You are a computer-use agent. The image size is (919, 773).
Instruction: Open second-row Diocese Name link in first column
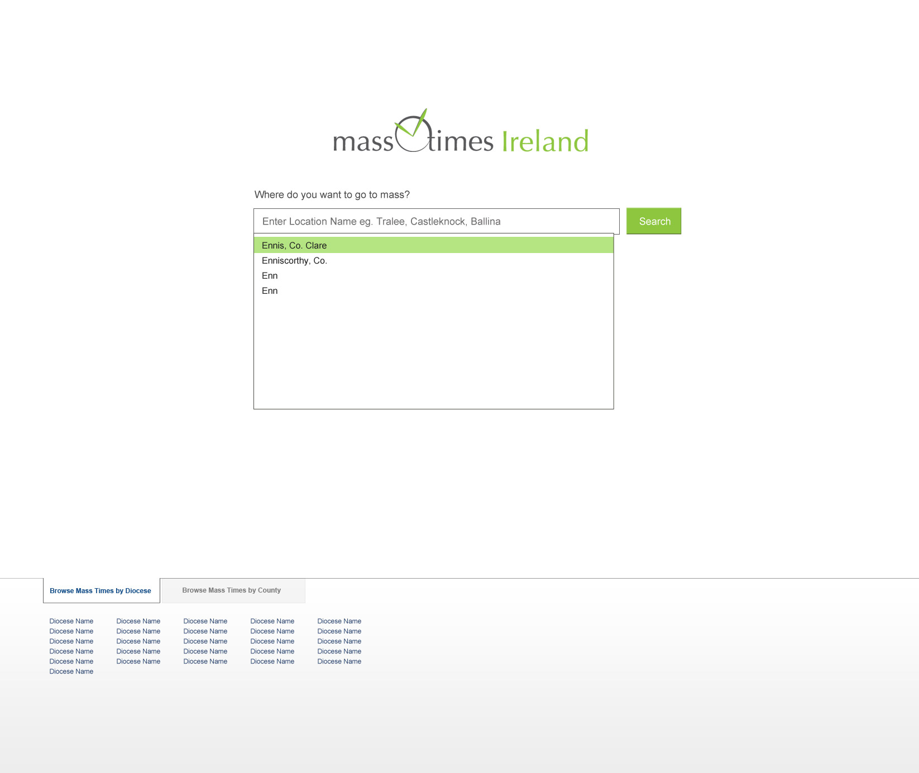click(x=71, y=631)
